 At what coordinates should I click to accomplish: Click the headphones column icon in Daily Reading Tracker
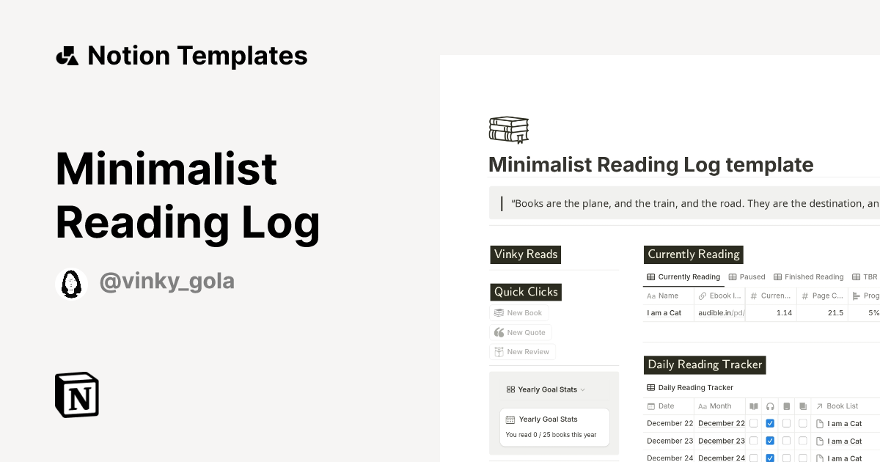[770, 406]
